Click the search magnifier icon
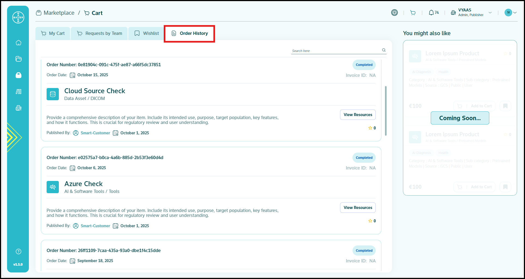Image resolution: width=525 pixels, height=279 pixels. [x=384, y=50]
